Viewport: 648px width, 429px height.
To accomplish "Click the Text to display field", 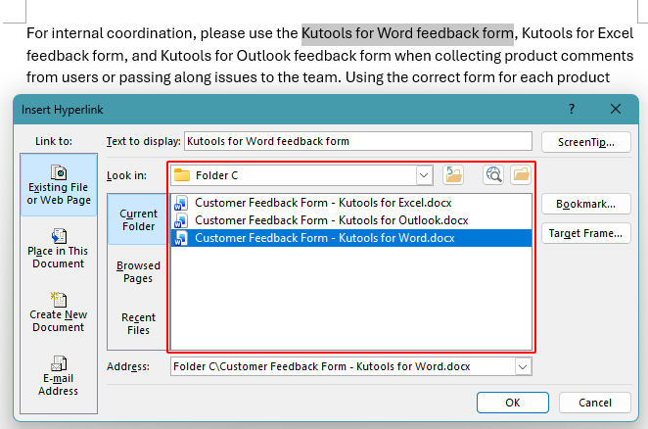I will click(x=358, y=141).
